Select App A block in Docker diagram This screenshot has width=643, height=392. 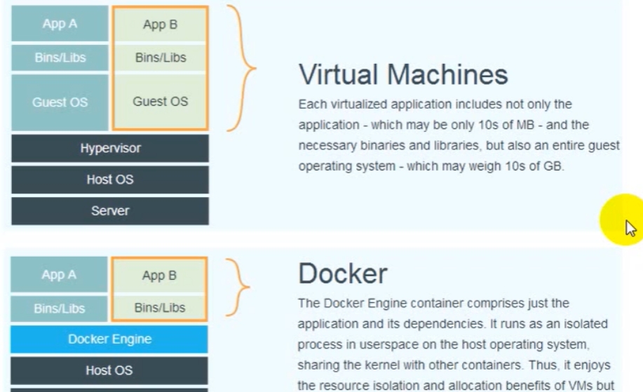point(59,275)
